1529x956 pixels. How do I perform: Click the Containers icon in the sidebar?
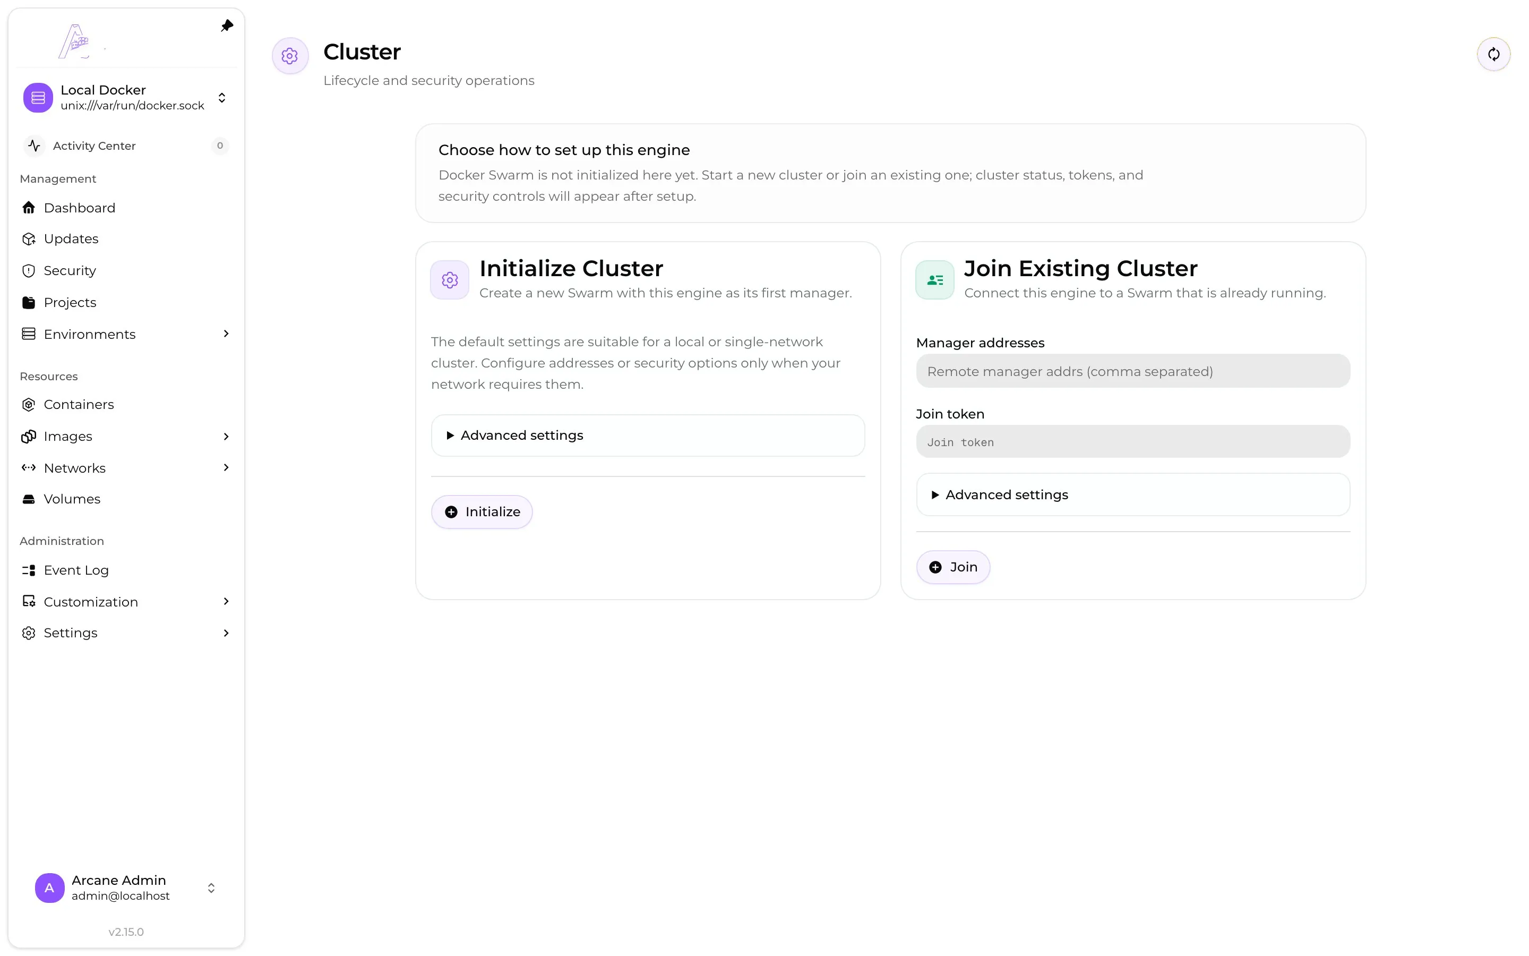[x=29, y=405]
